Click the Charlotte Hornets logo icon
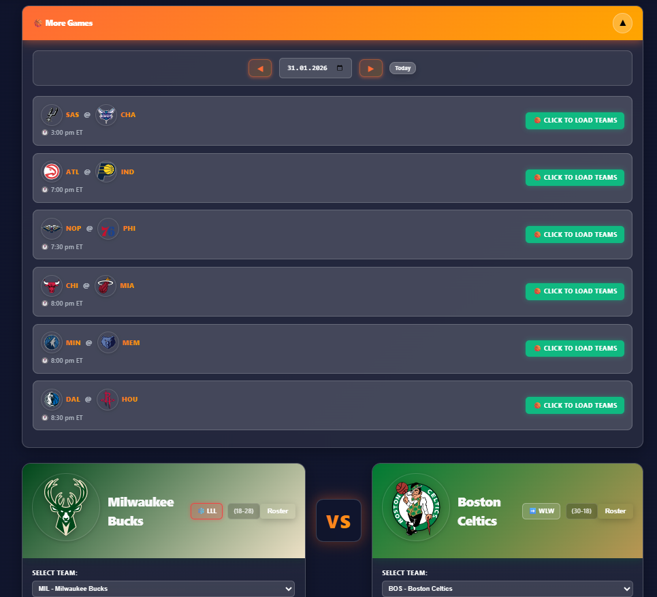This screenshot has height=597, width=657. 106,114
